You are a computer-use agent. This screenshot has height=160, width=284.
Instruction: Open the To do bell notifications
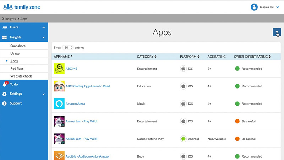coord(5,85)
